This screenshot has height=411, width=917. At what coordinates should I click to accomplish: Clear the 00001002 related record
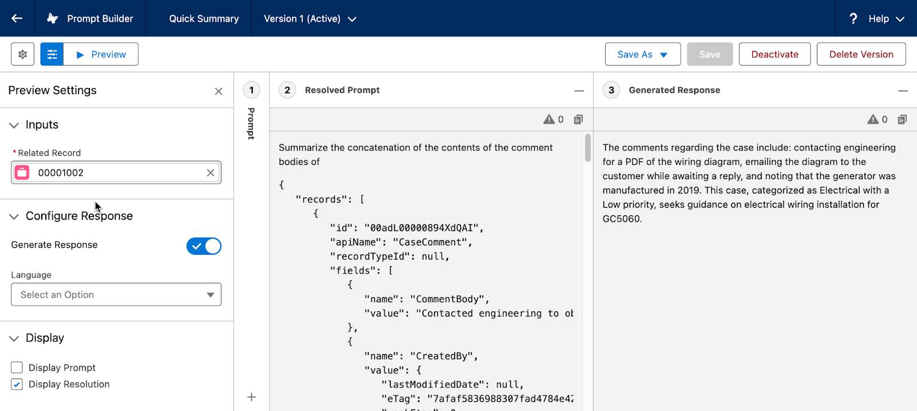point(210,172)
